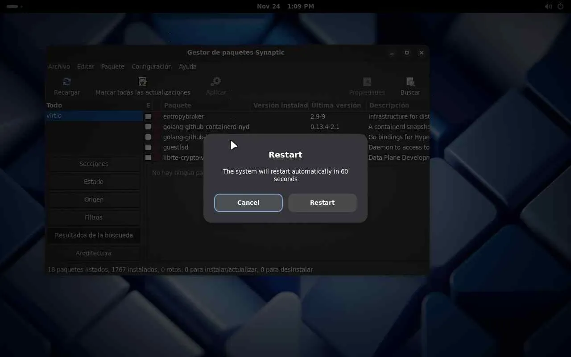Viewport: 571px width, 357px height.
Task: Cancel the restart dialog
Action: [248, 203]
